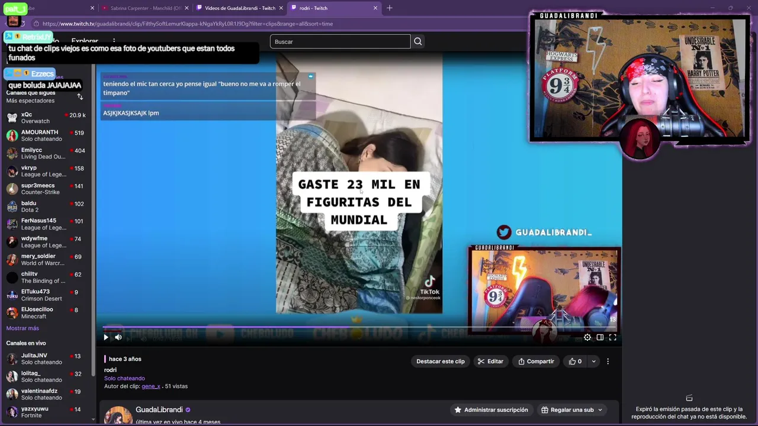Open supr3meecs channel in sidebar

tap(46, 189)
